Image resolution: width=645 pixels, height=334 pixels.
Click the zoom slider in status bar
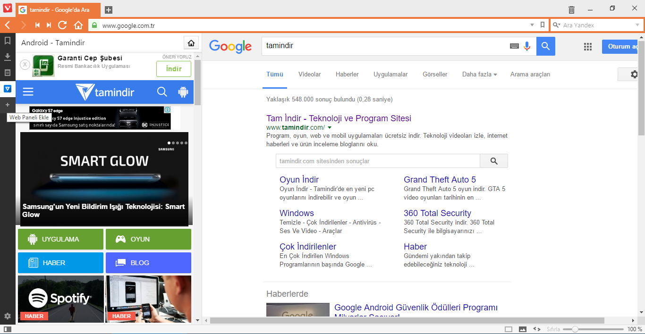pos(575,329)
